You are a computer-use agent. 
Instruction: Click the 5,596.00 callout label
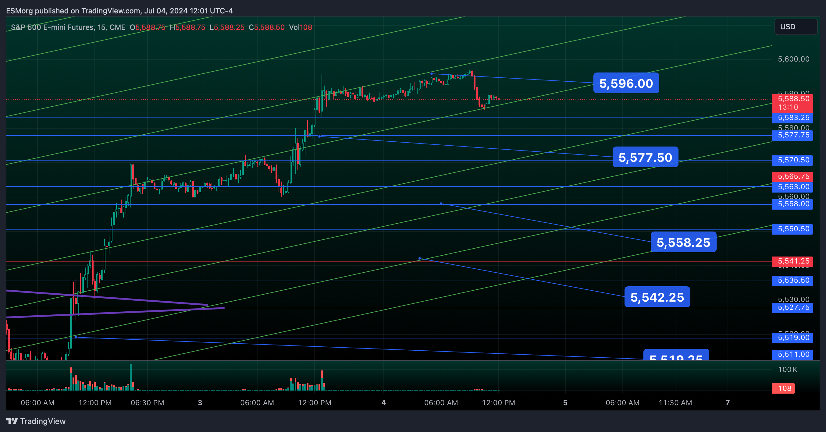tap(626, 83)
